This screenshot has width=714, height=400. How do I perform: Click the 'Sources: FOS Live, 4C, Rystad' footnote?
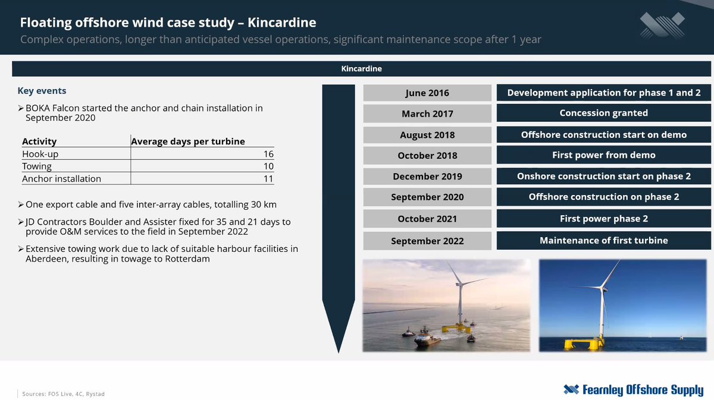[64, 394]
